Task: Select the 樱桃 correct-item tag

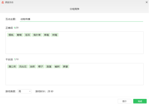Action: (x=11, y=35)
